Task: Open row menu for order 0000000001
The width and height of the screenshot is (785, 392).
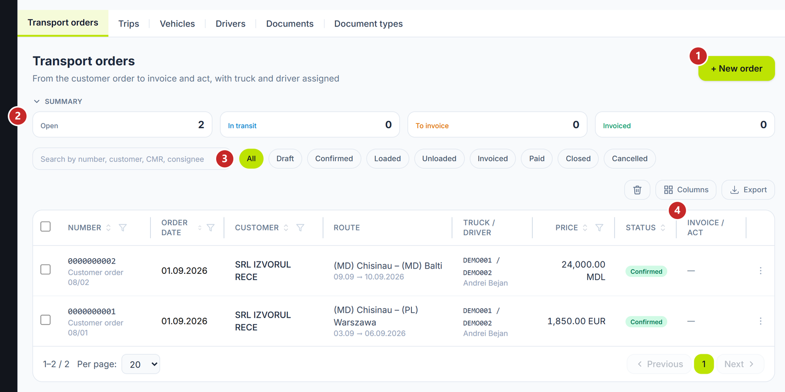Action: pyautogui.click(x=760, y=321)
